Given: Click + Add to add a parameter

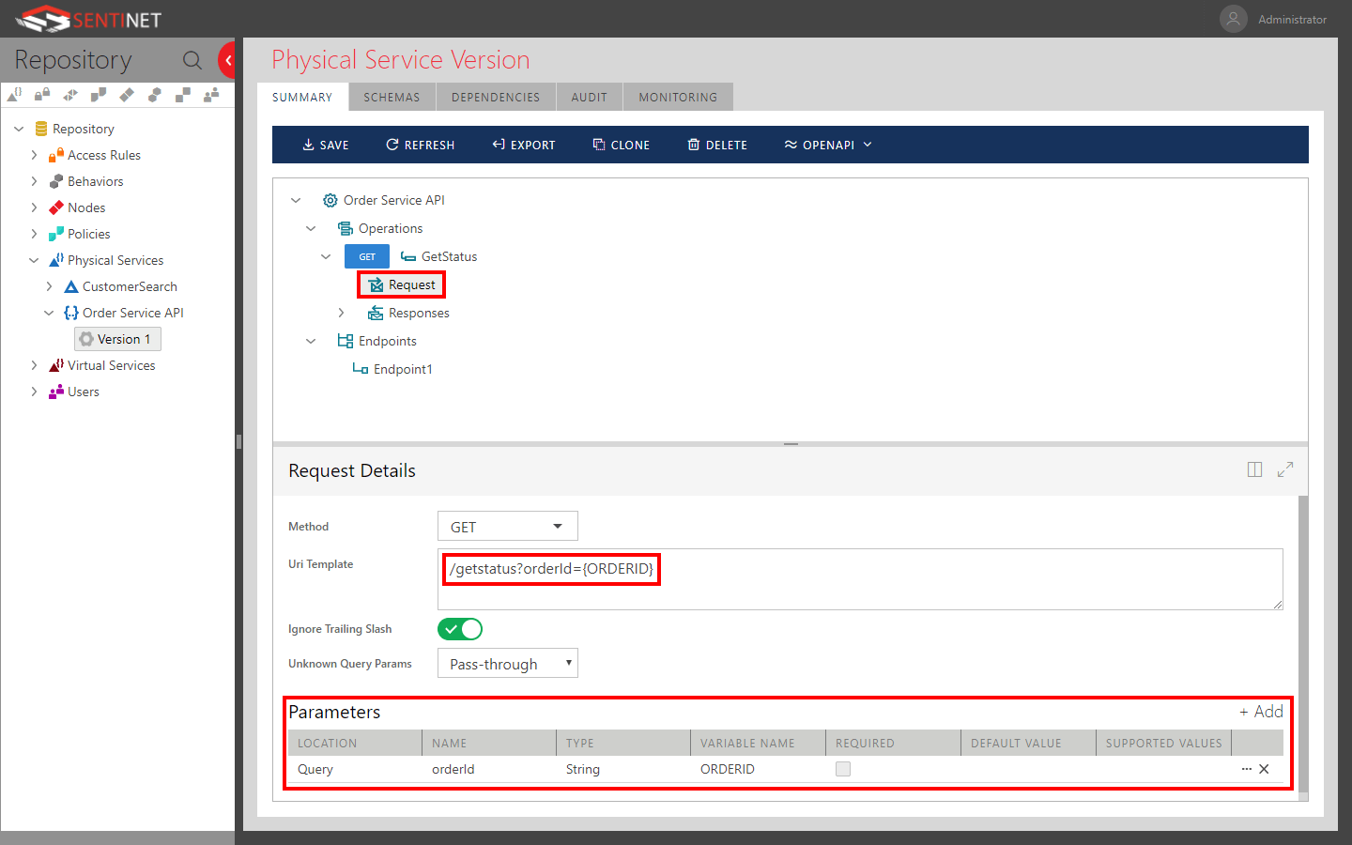Looking at the screenshot, I should pyautogui.click(x=1261, y=712).
